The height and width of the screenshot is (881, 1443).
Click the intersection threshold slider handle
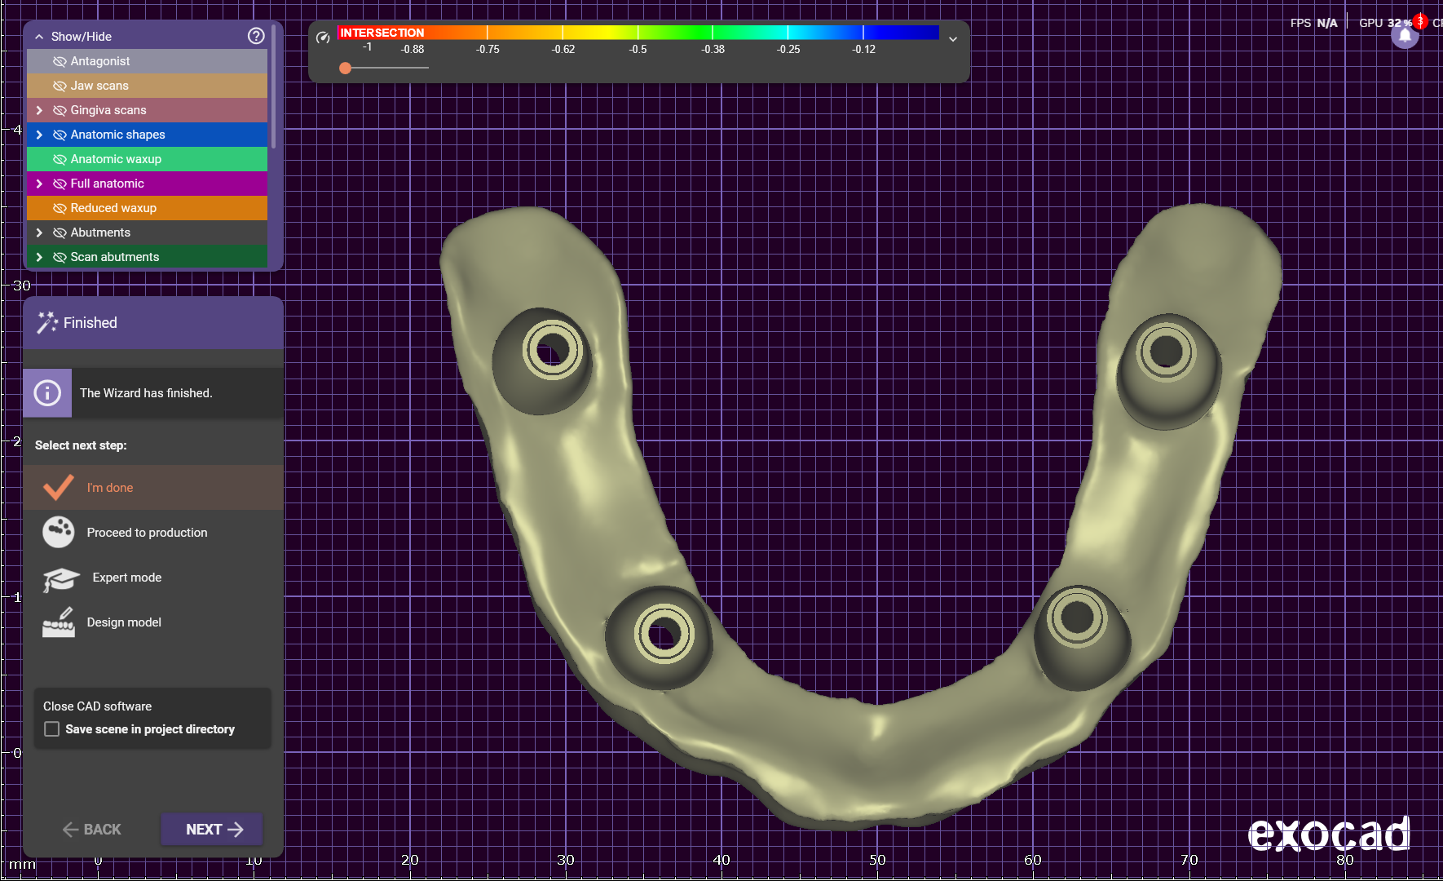click(346, 69)
